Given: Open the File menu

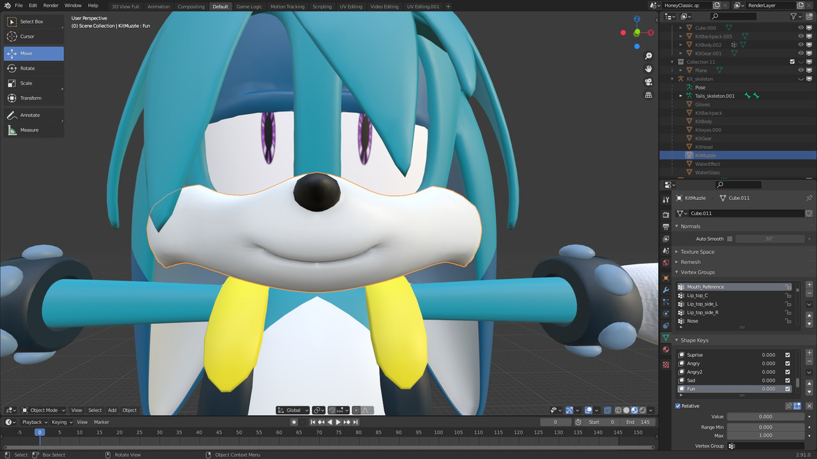Looking at the screenshot, I should tap(19, 5).
